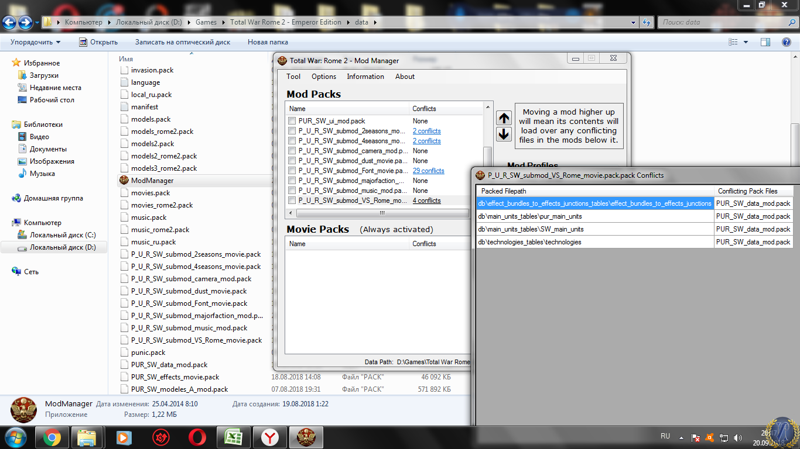Open Загрузки in the Explorer sidebar
Screen dimensions: 800x449
point(44,75)
